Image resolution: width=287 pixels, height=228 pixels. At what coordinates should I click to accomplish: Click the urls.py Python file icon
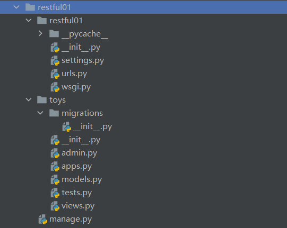point(55,74)
